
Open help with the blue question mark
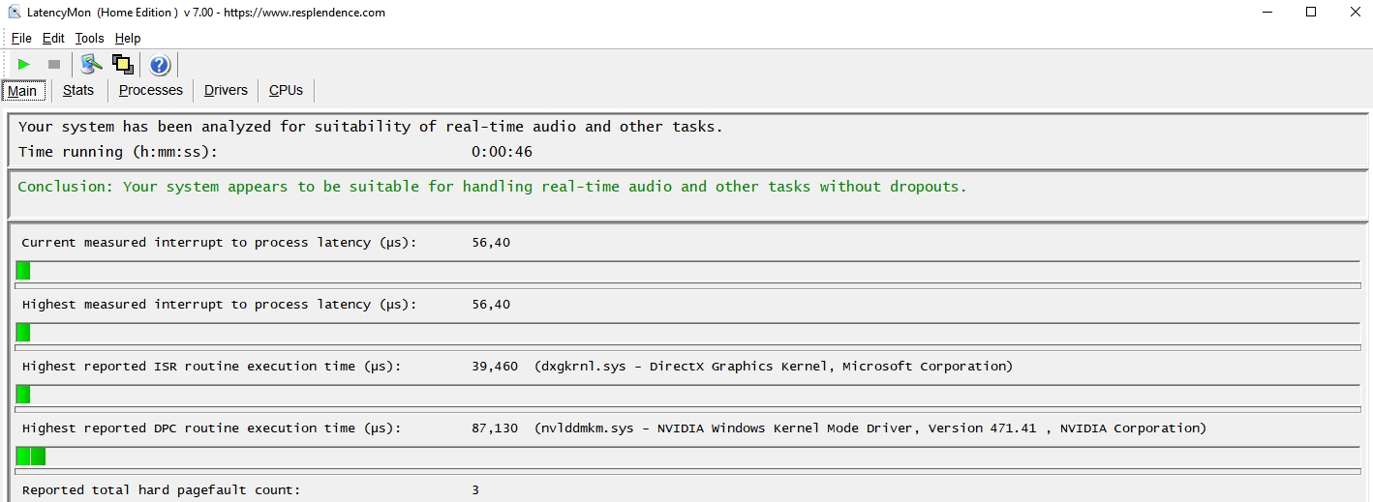[x=160, y=65]
